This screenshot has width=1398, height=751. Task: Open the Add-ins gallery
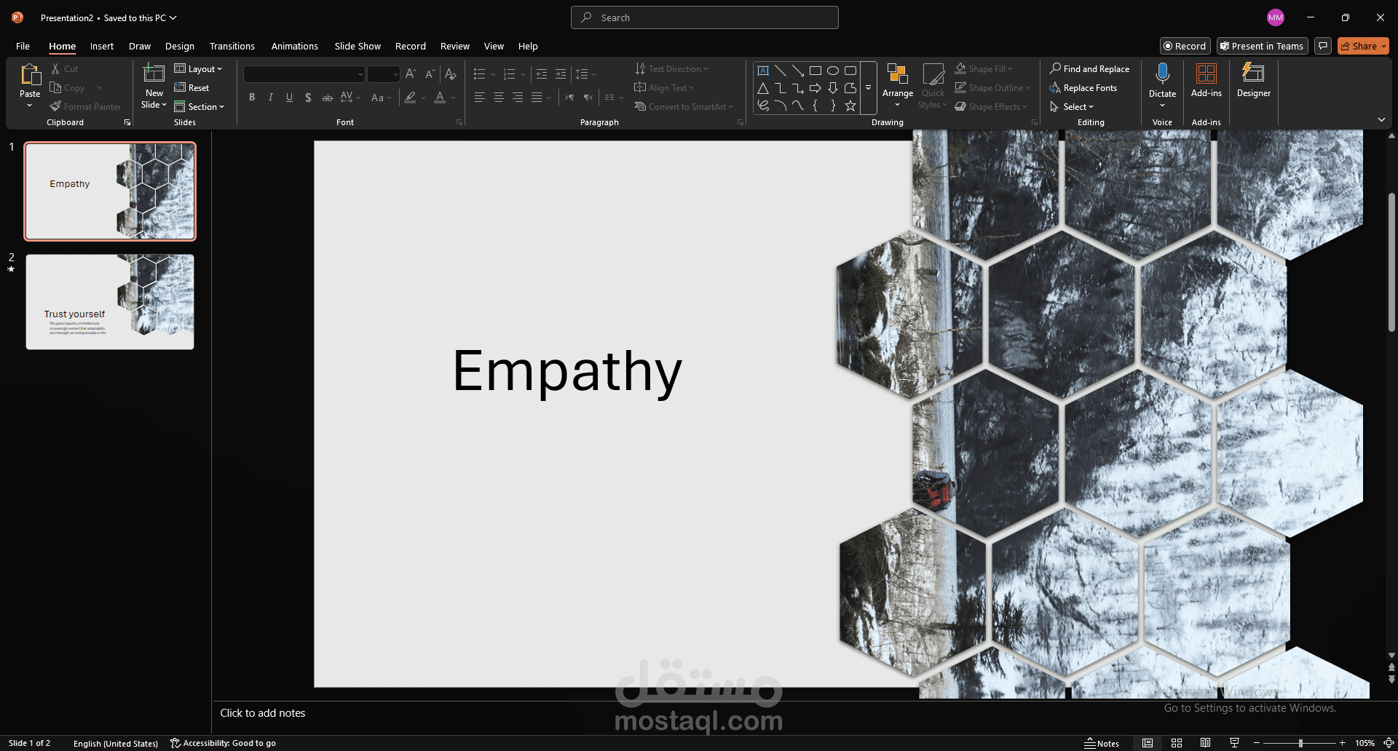tap(1207, 81)
